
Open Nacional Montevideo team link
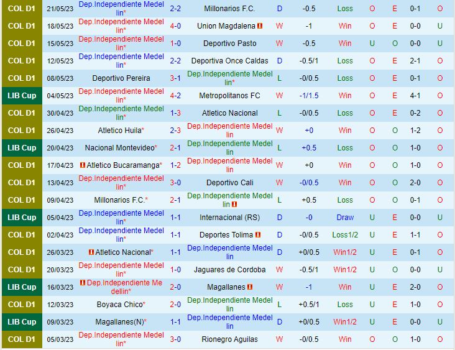click(x=119, y=148)
